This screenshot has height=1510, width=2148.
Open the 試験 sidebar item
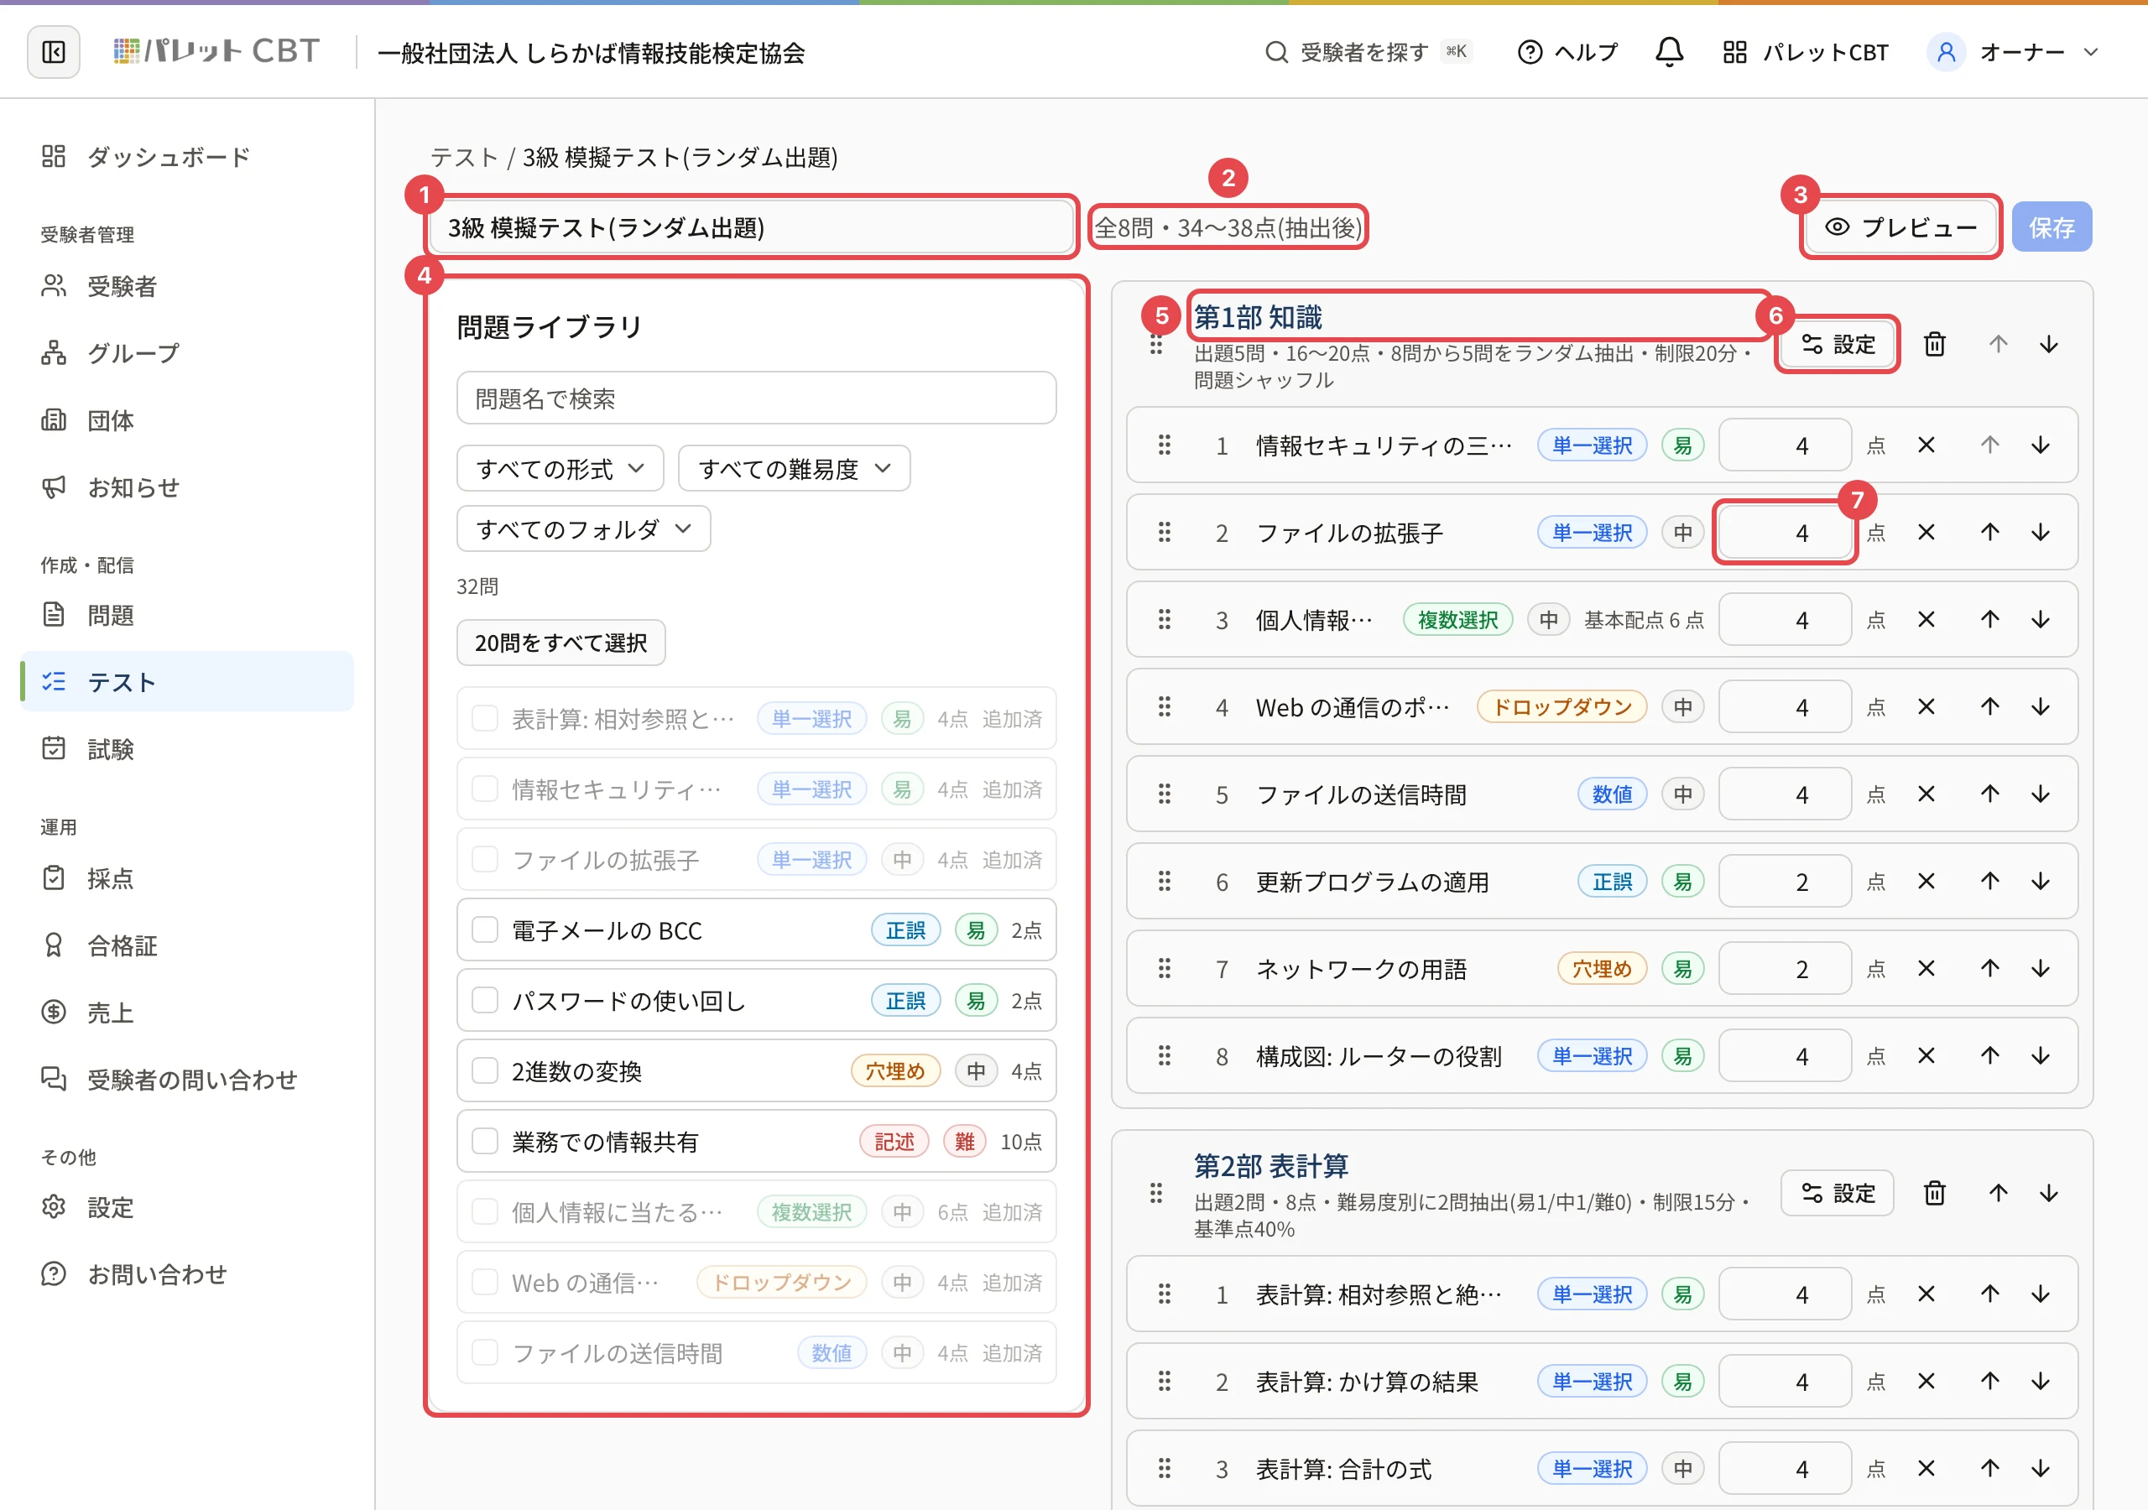coord(187,748)
